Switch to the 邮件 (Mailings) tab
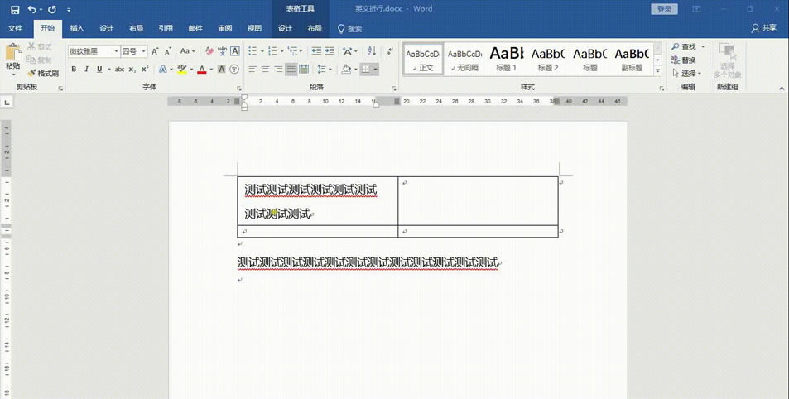The height and width of the screenshot is (399, 789). (x=195, y=29)
